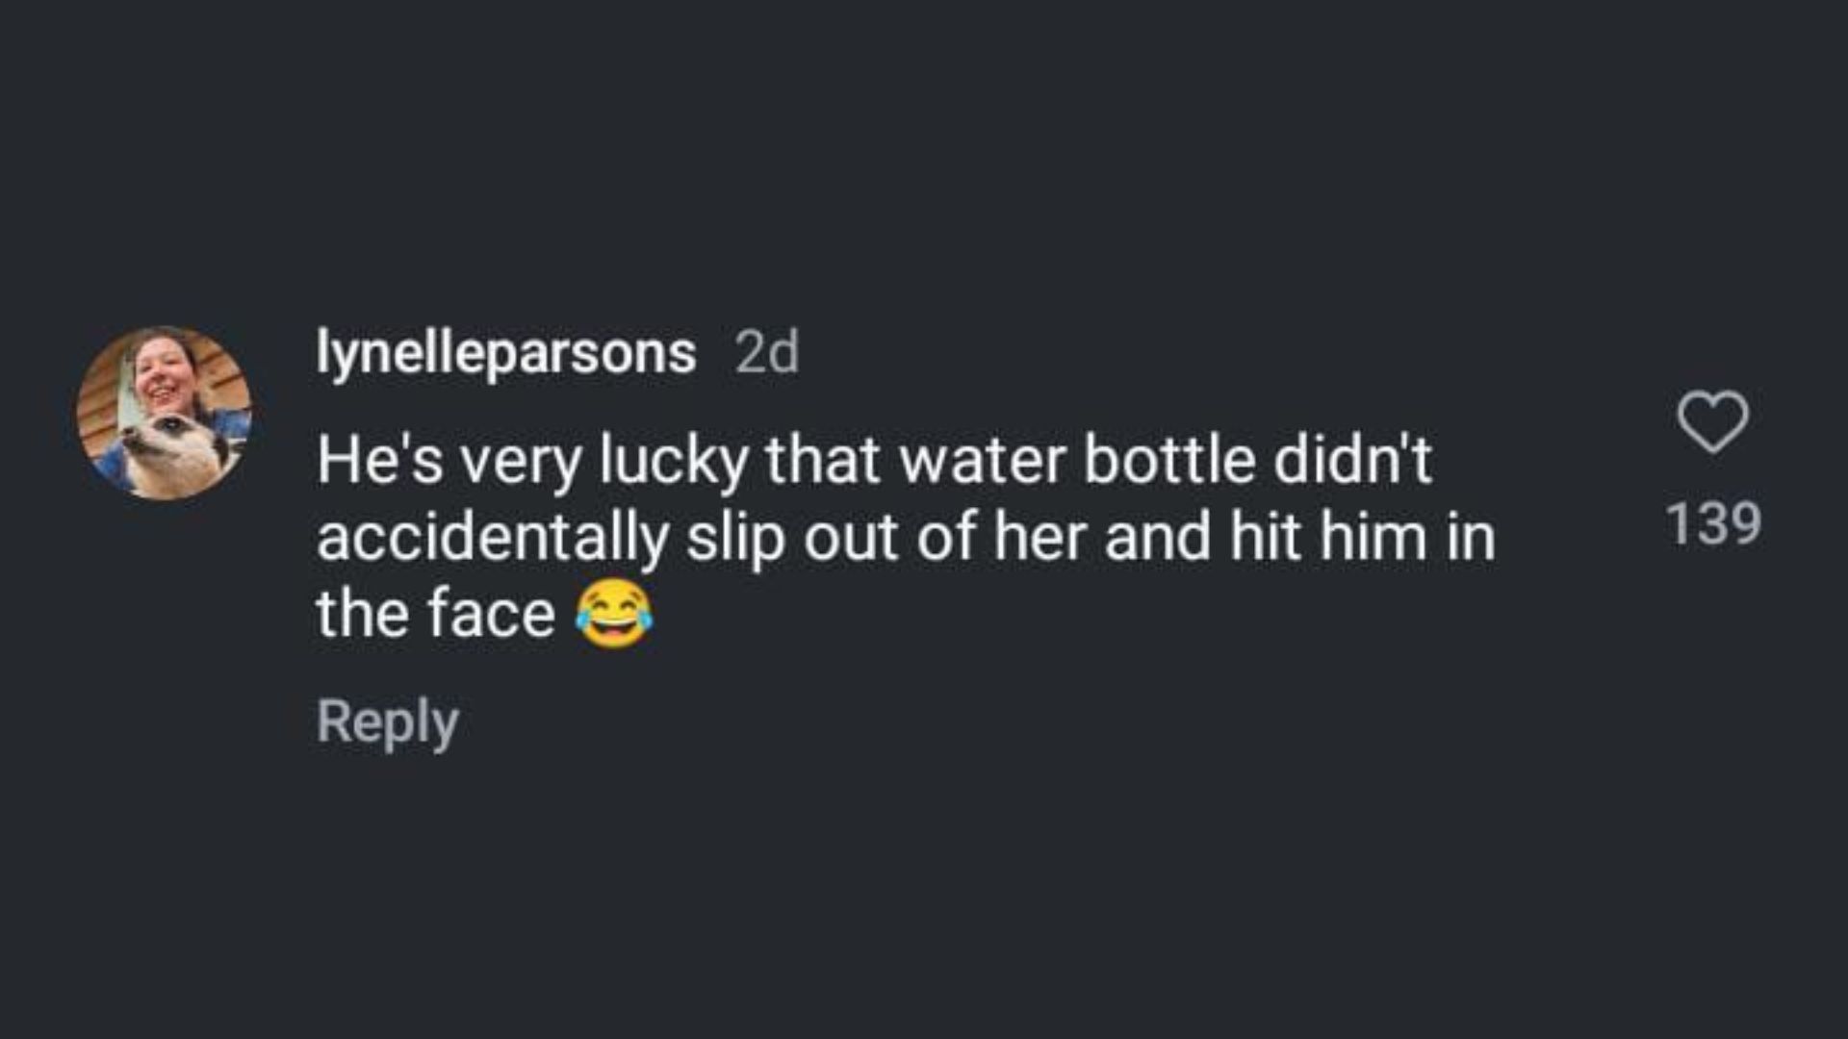This screenshot has width=1848, height=1039.
Task: Click "the face" text in comment
Action: 435,614
